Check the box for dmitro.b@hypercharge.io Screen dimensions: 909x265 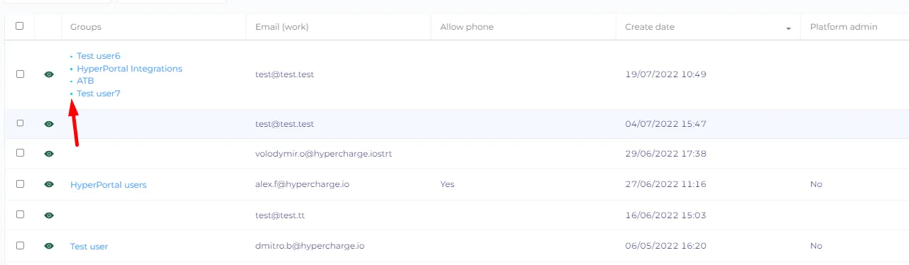point(20,245)
